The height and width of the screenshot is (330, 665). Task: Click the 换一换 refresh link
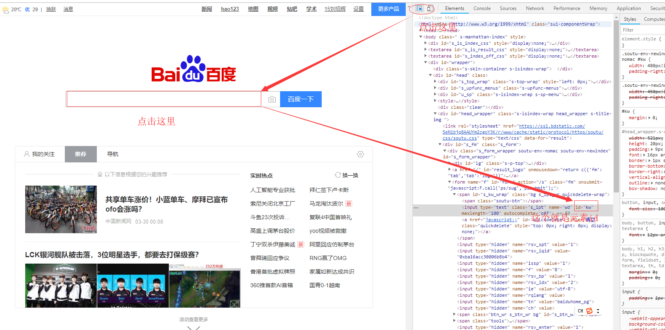(350, 175)
